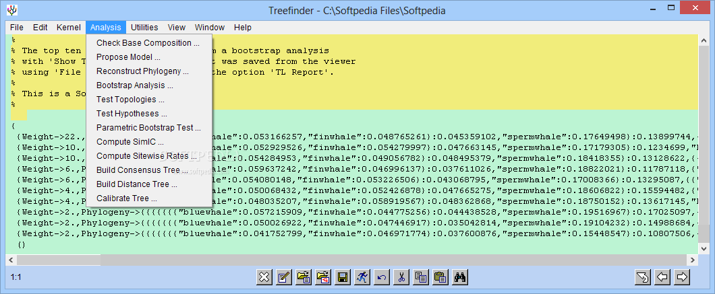Viewport: 715px width, 294px height.
Task: Select Propose Model menu entry
Action: (x=148, y=57)
